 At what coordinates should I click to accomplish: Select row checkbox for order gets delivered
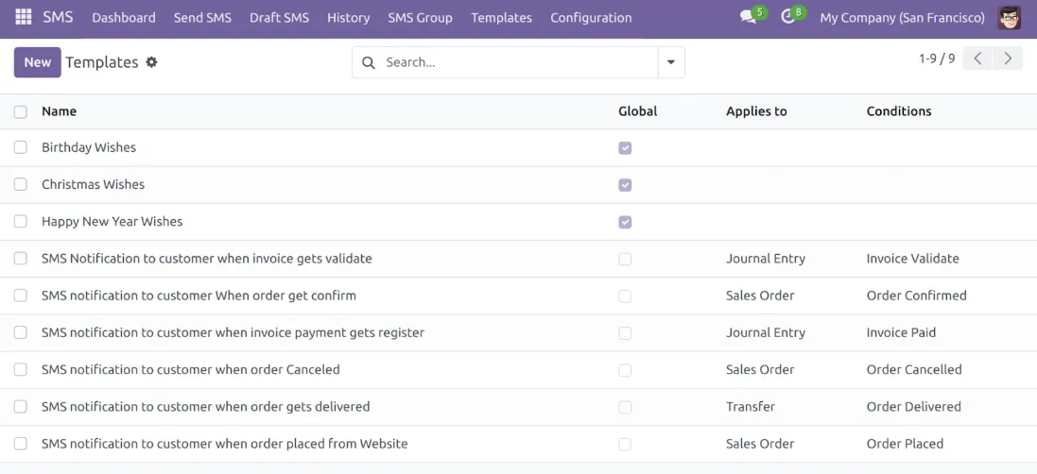click(x=21, y=406)
